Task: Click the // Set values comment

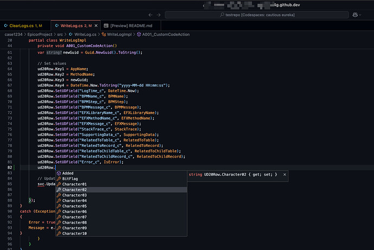Action: 51,64
